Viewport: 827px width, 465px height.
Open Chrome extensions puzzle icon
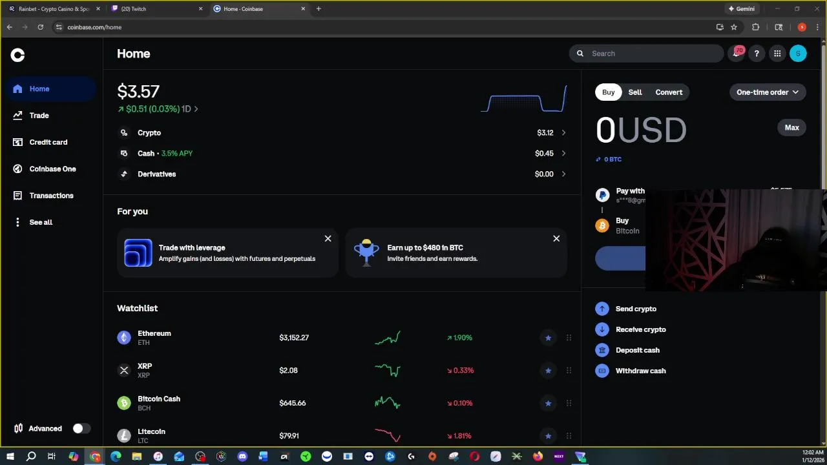click(x=755, y=27)
